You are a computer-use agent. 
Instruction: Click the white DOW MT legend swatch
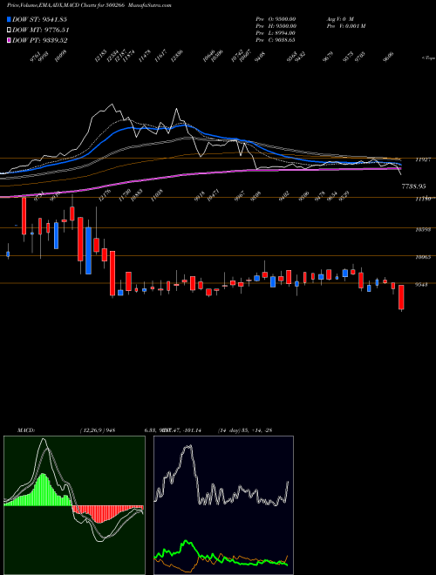point(10,30)
